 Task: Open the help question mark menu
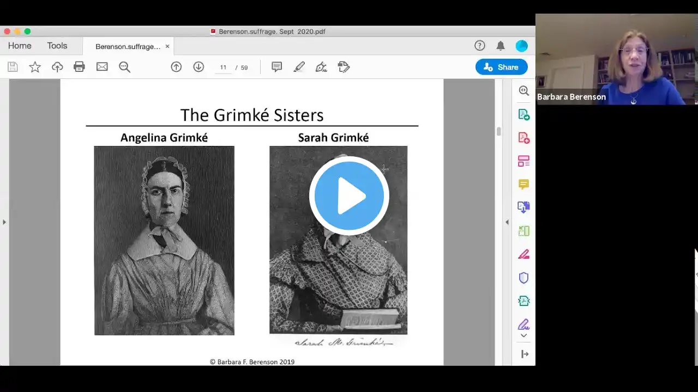(480, 46)
